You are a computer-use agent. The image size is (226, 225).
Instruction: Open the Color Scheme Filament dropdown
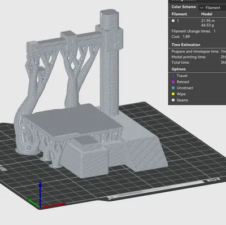212,8
